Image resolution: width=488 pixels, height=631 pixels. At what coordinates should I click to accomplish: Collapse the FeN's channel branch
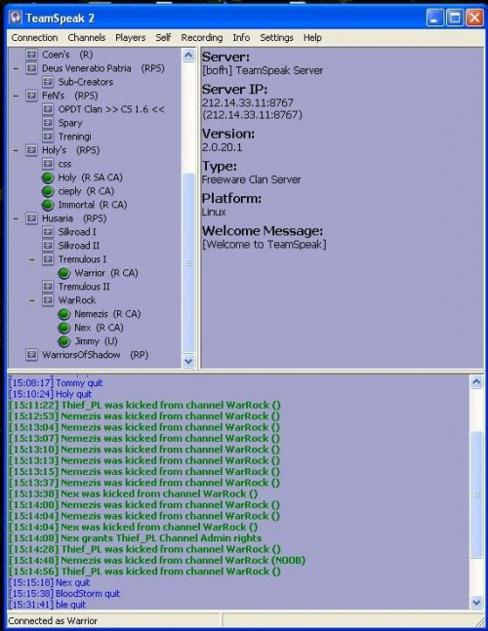(x=16, y=96)
